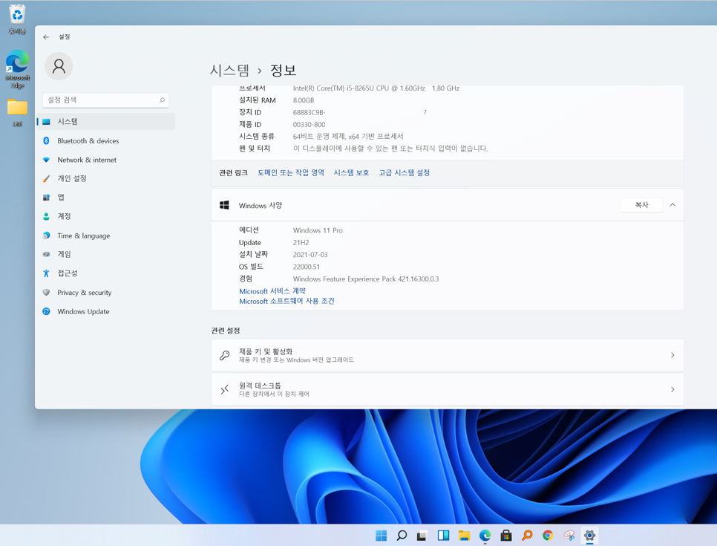
Task: Open taskbar Search
Action: 402,536
